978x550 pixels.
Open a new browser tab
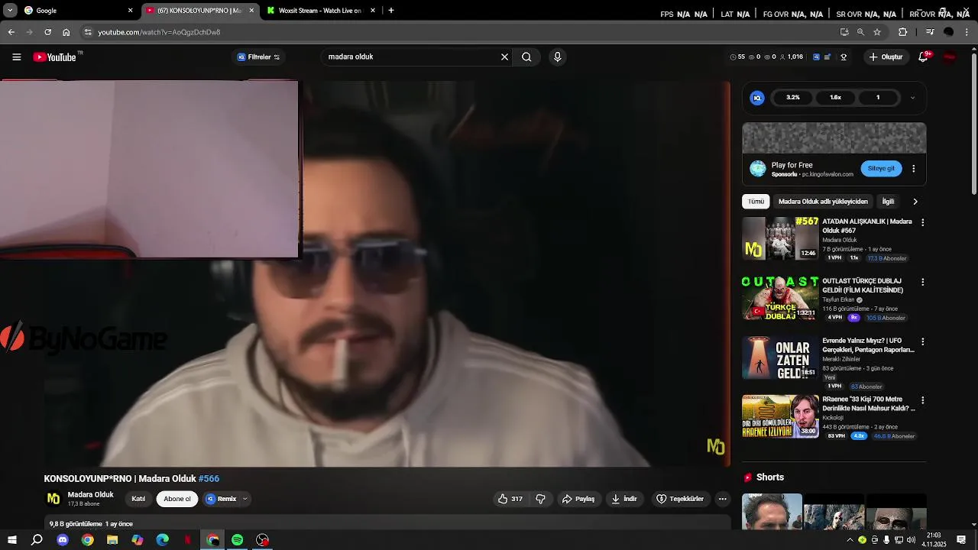(391, 11)
